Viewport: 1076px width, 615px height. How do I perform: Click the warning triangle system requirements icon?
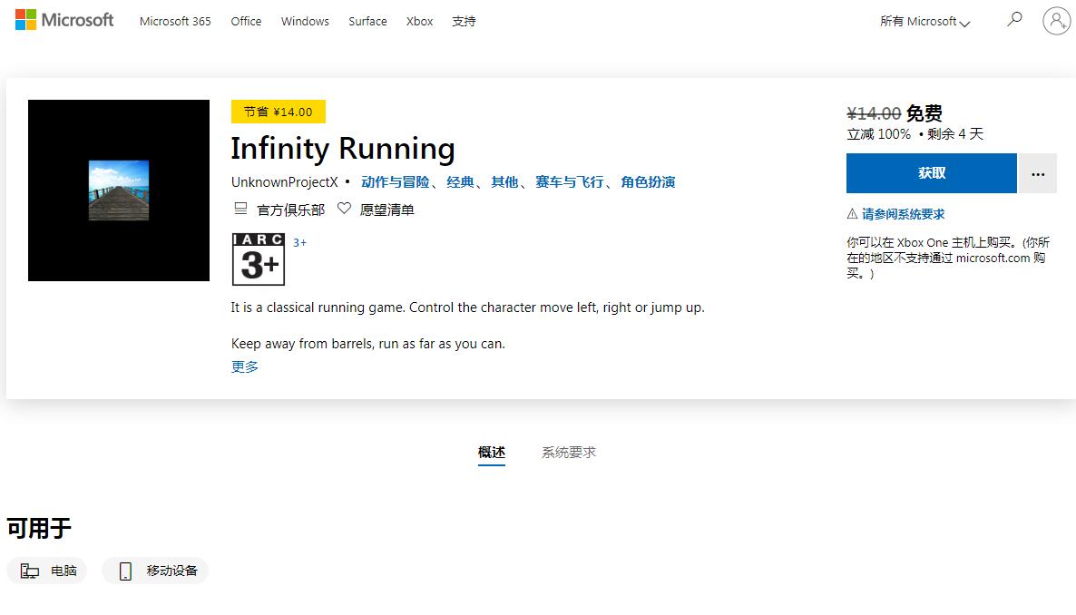point(852,213)
